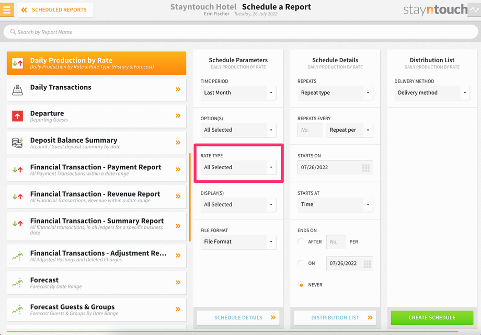481x335 pixels.
Task: Select the NEVER radio button
Action: pyautogui.click(x=301, y=285)
